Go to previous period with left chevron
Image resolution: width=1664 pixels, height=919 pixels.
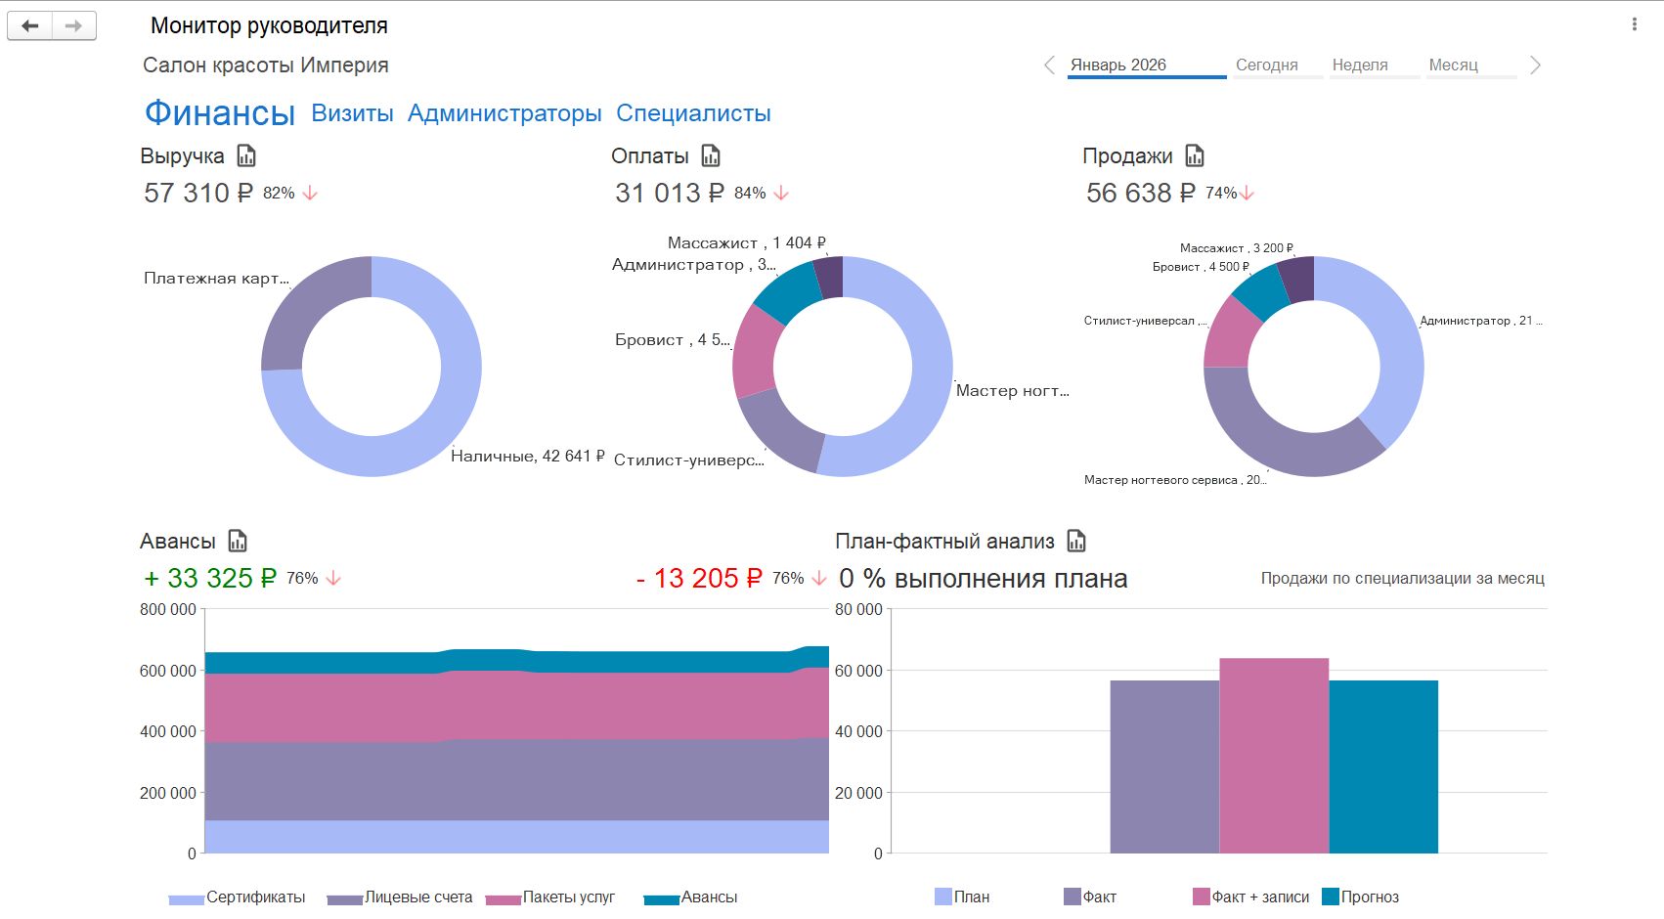coord(1049,66)
